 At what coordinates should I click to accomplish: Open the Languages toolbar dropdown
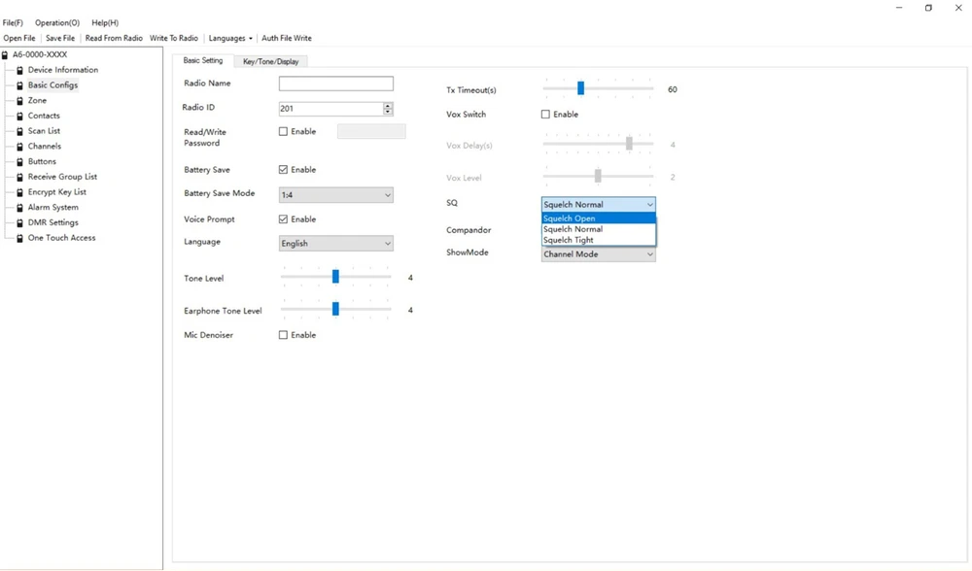click(x=230, y=39)
